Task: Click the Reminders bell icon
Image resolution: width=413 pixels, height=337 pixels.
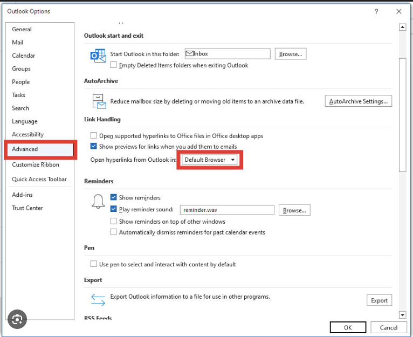Action: (x=98, y=202)
